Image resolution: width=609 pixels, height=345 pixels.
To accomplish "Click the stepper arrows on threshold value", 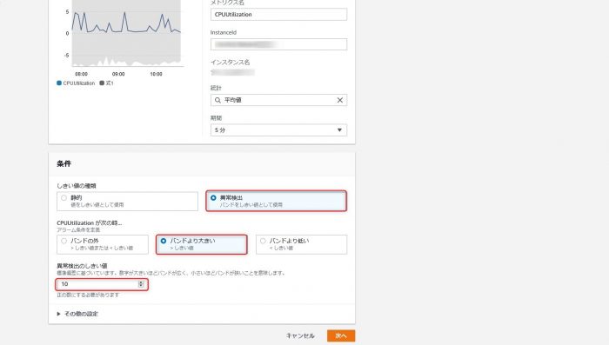I will coord(141,284).
